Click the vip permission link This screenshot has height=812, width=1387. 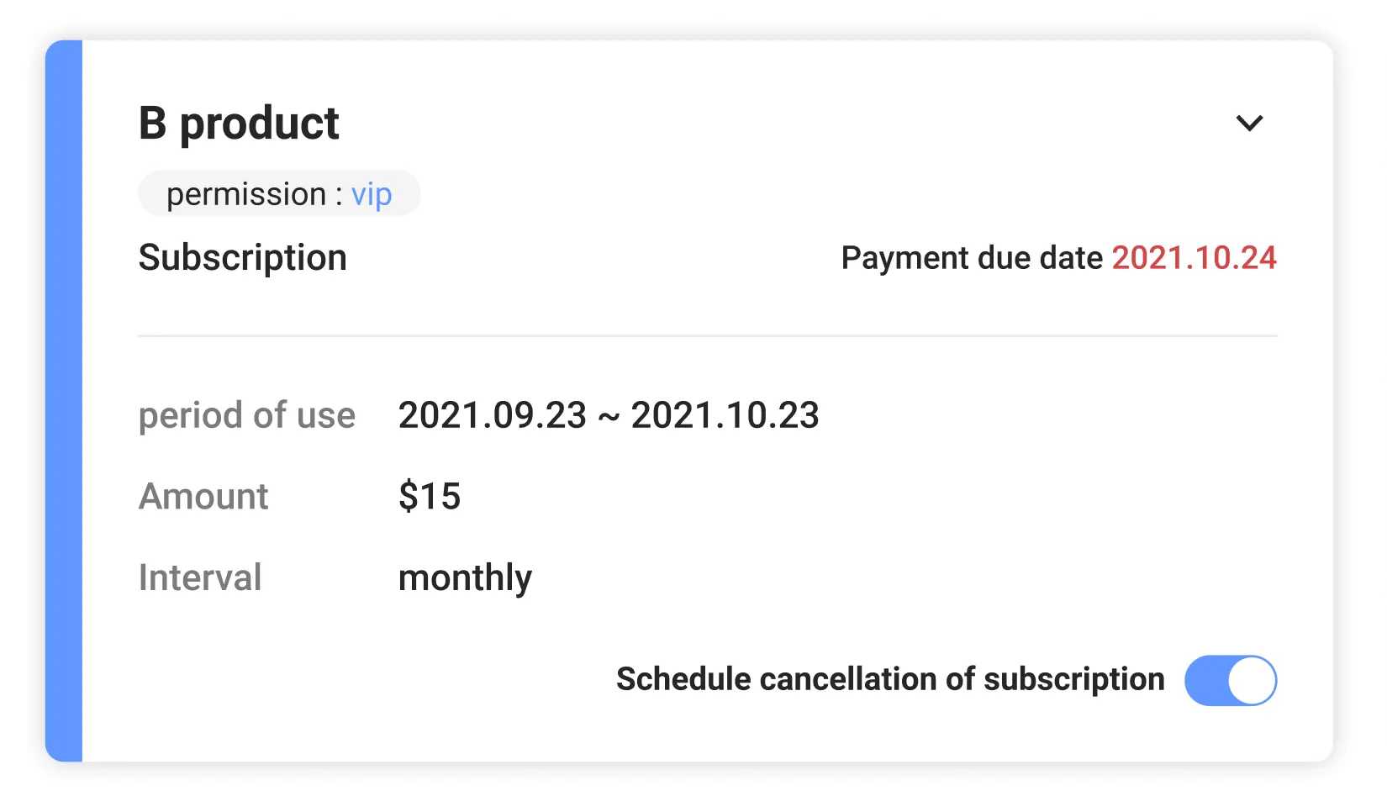tap(372, 195)
